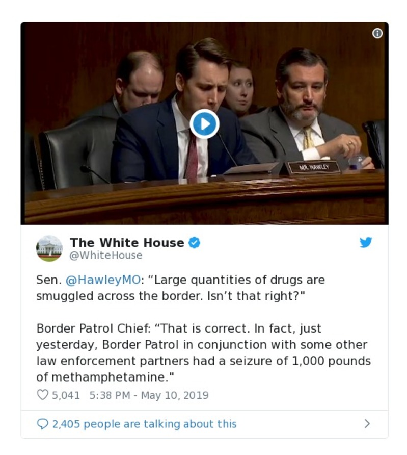407x455 pixels.
Task: Open the video info icon
Action: pyautogui.click(x=377, y=33)
